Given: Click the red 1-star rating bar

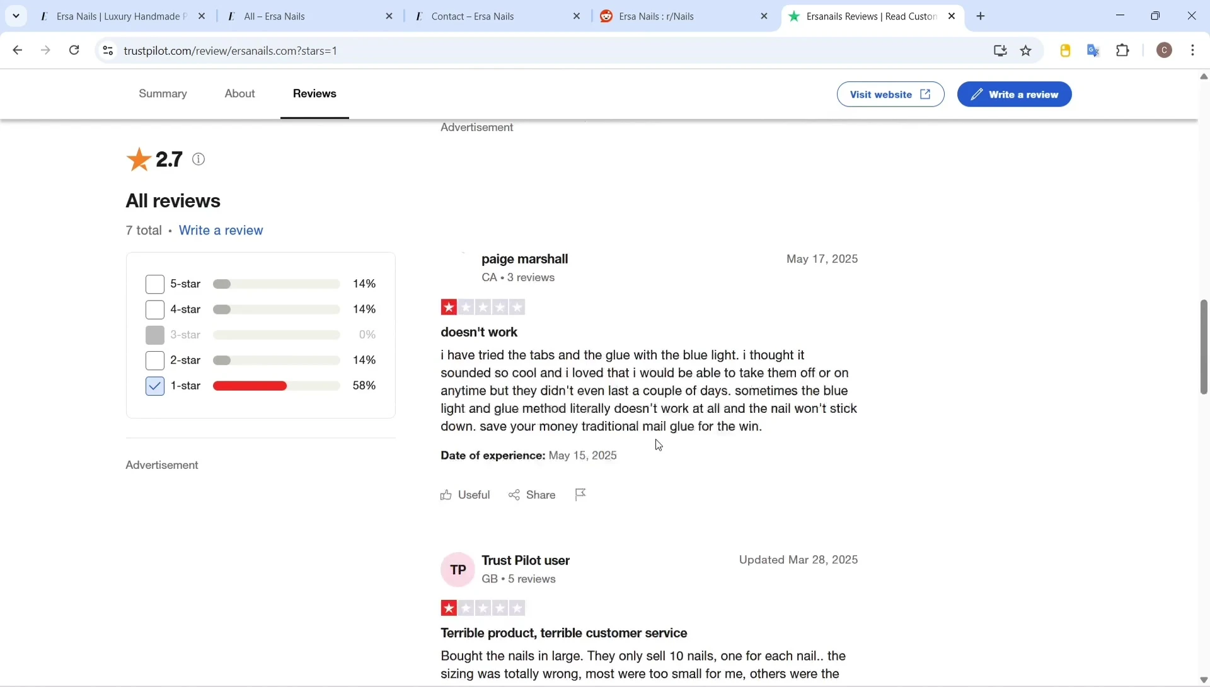Looking at the screenshot, I should (x=277, y=386).
